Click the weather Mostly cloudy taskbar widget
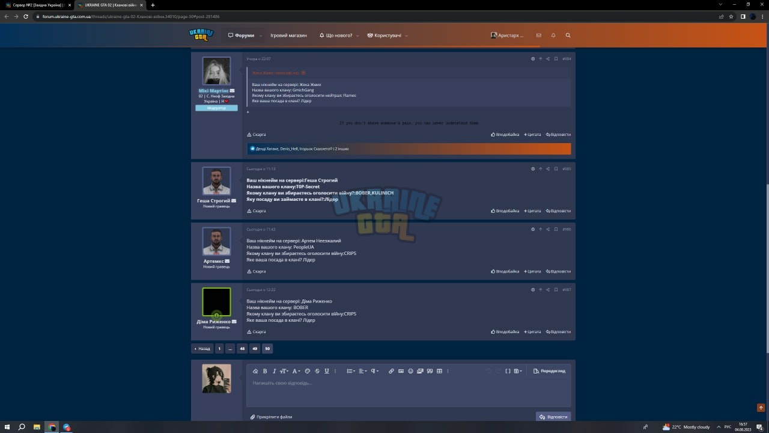The image size is (769, 433). (x=686, y=427)
